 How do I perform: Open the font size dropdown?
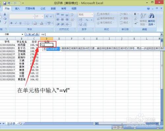pos(43,16)
